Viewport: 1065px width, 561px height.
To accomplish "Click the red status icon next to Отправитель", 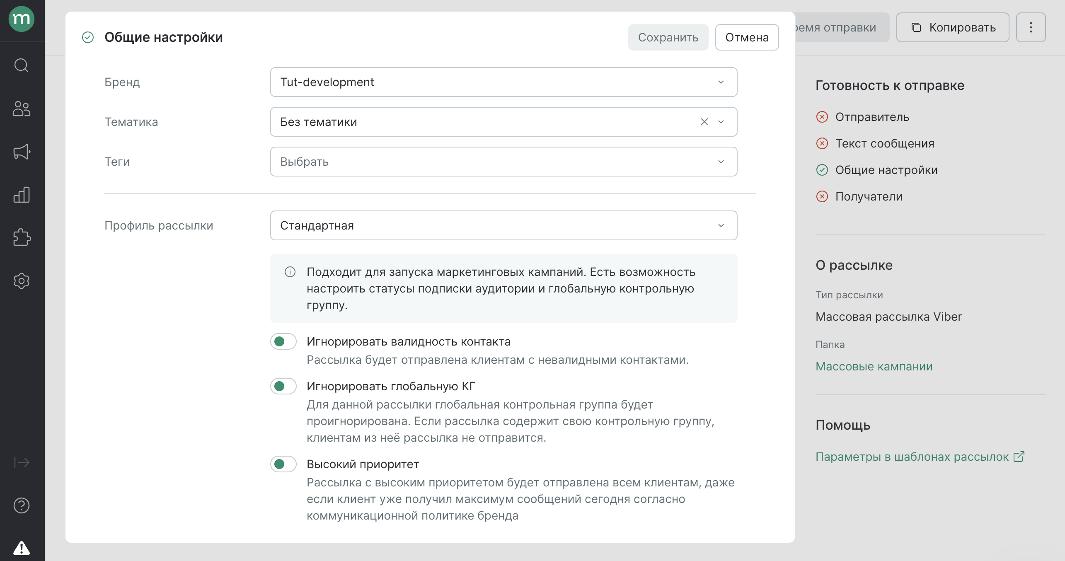I will click(822, 117).
